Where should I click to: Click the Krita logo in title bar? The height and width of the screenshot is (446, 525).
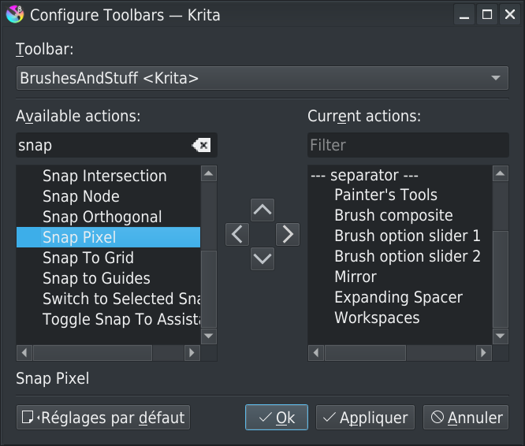pyautogui.click(x=14, y=14)
